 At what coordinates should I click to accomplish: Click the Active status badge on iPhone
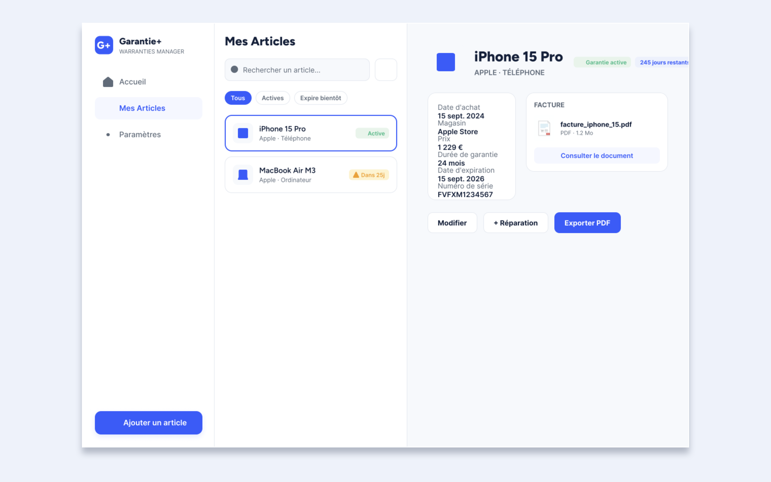372,133
